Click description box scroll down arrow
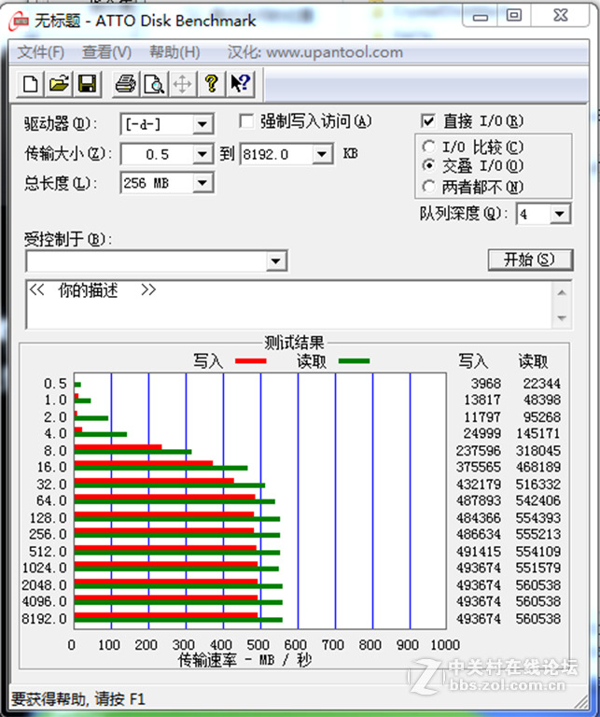The image size is (600, 717). click(x=562, y=317)
